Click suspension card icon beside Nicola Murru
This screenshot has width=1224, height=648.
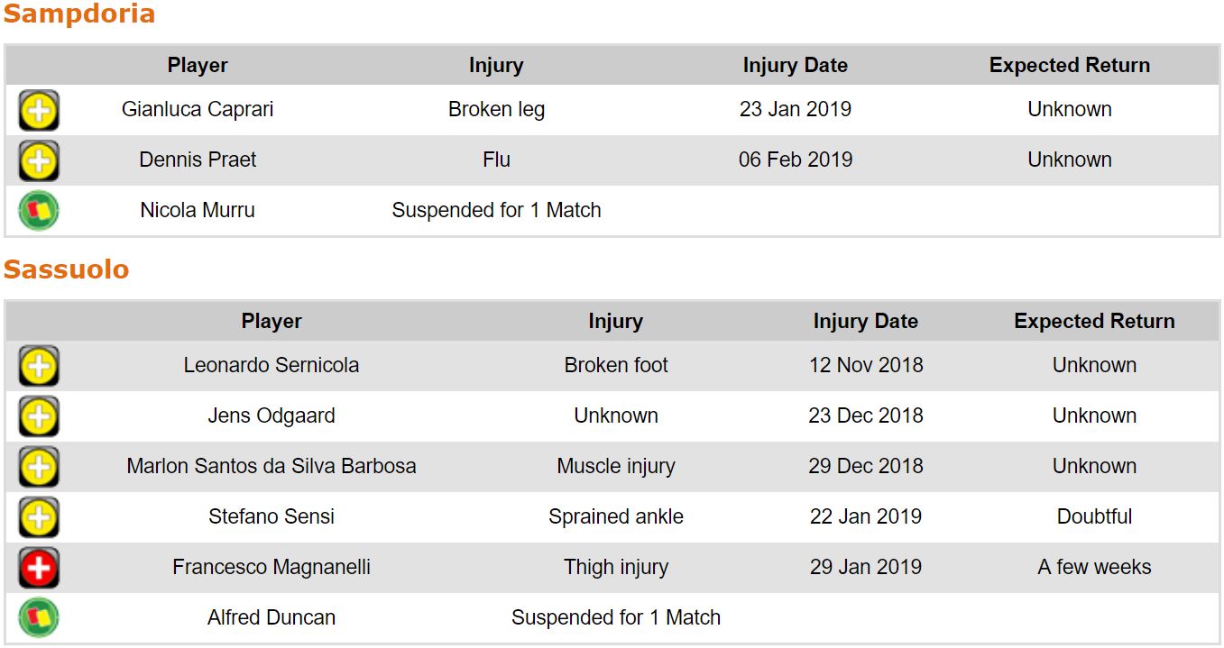[x=39, y=212]
